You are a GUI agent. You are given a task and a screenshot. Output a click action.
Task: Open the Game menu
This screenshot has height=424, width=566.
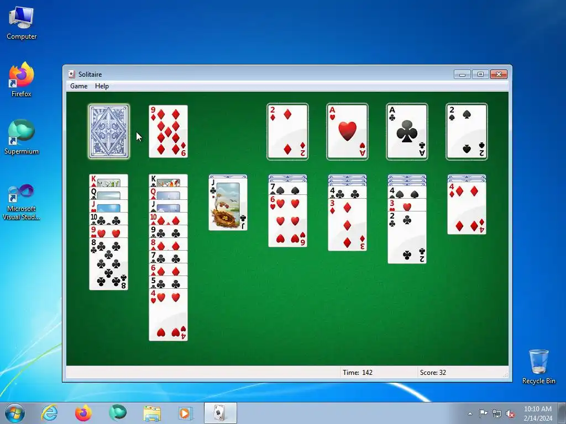[78, 86]
